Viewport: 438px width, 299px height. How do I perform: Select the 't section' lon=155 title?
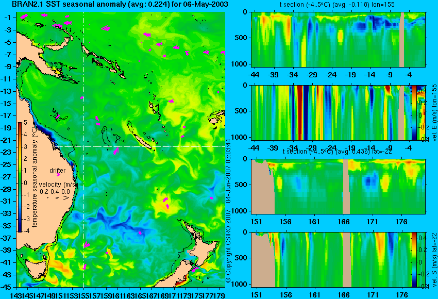click(x=337, y=5)
